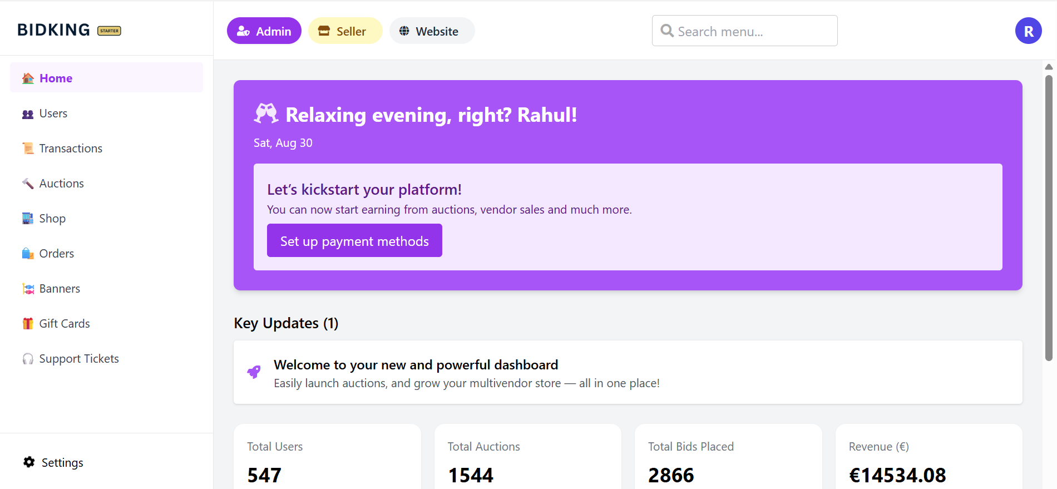This screenshot has height=489, width=1057.
Task: Switch to the Admin tab
Action: click(x=264, y=31)
